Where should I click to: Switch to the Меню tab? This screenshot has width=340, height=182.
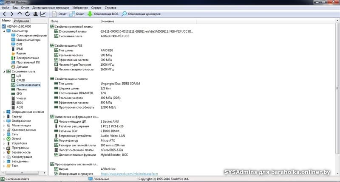pyautogui.click(x=6, y=20)
